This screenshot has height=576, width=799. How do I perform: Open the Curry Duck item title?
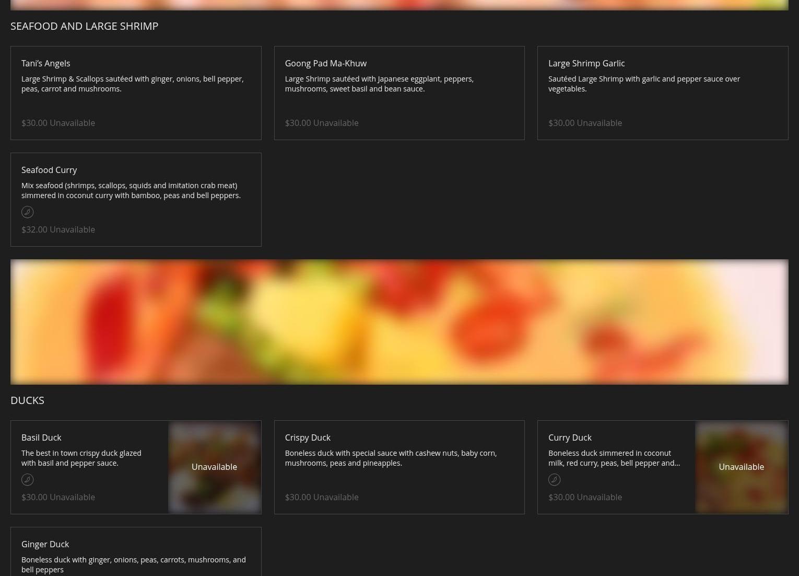570,437
